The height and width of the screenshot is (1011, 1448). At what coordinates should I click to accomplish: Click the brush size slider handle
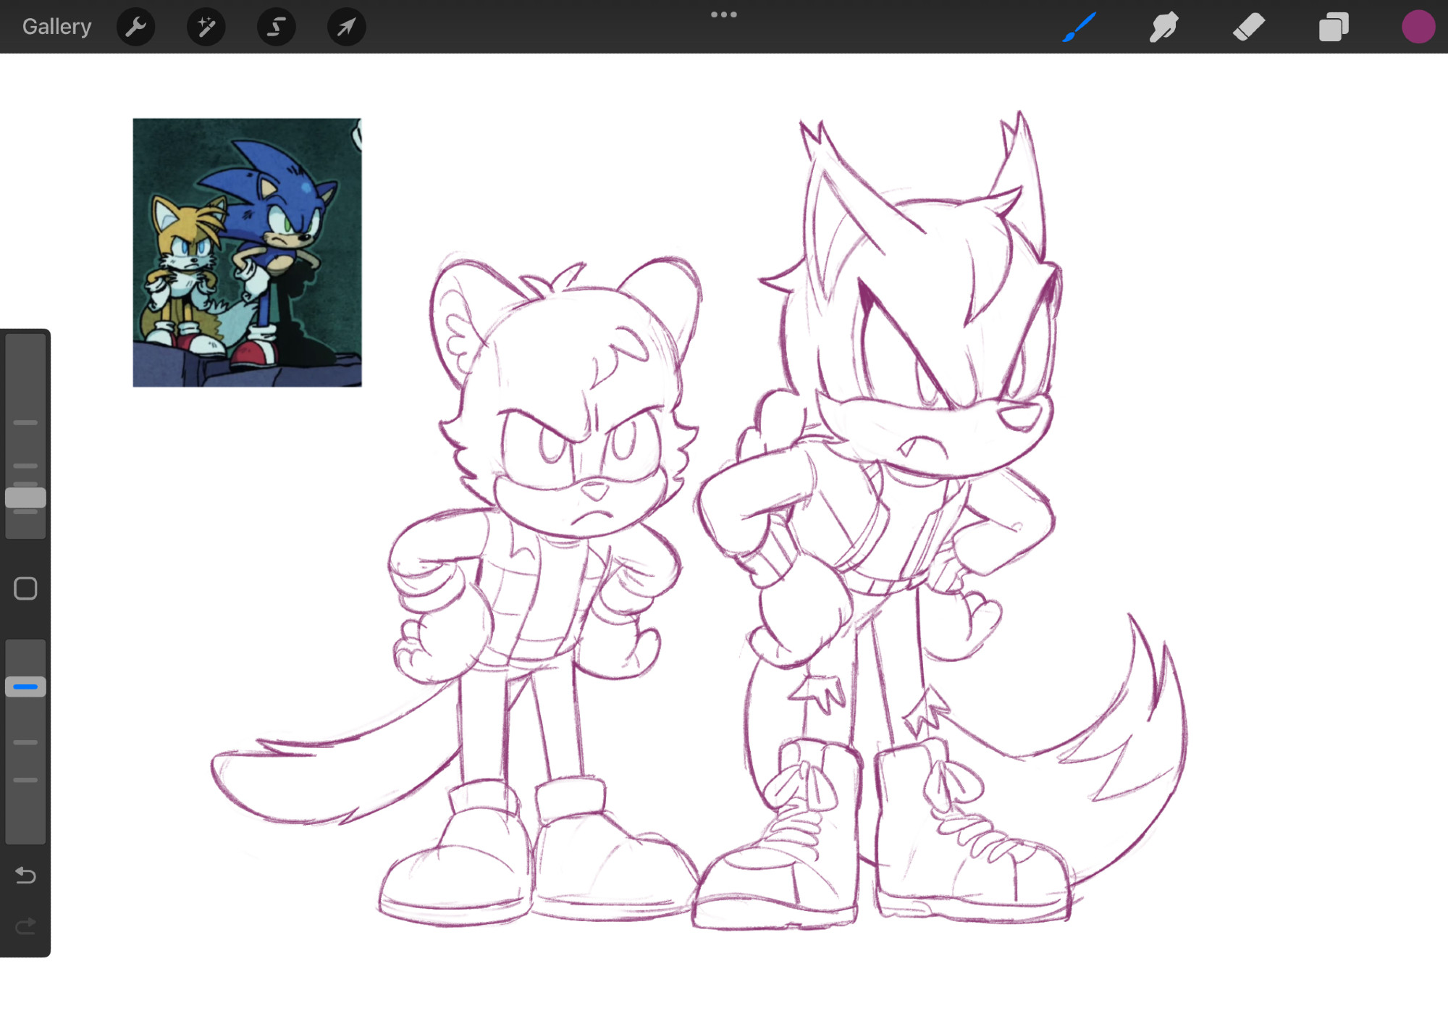click(x=25, y=498)
